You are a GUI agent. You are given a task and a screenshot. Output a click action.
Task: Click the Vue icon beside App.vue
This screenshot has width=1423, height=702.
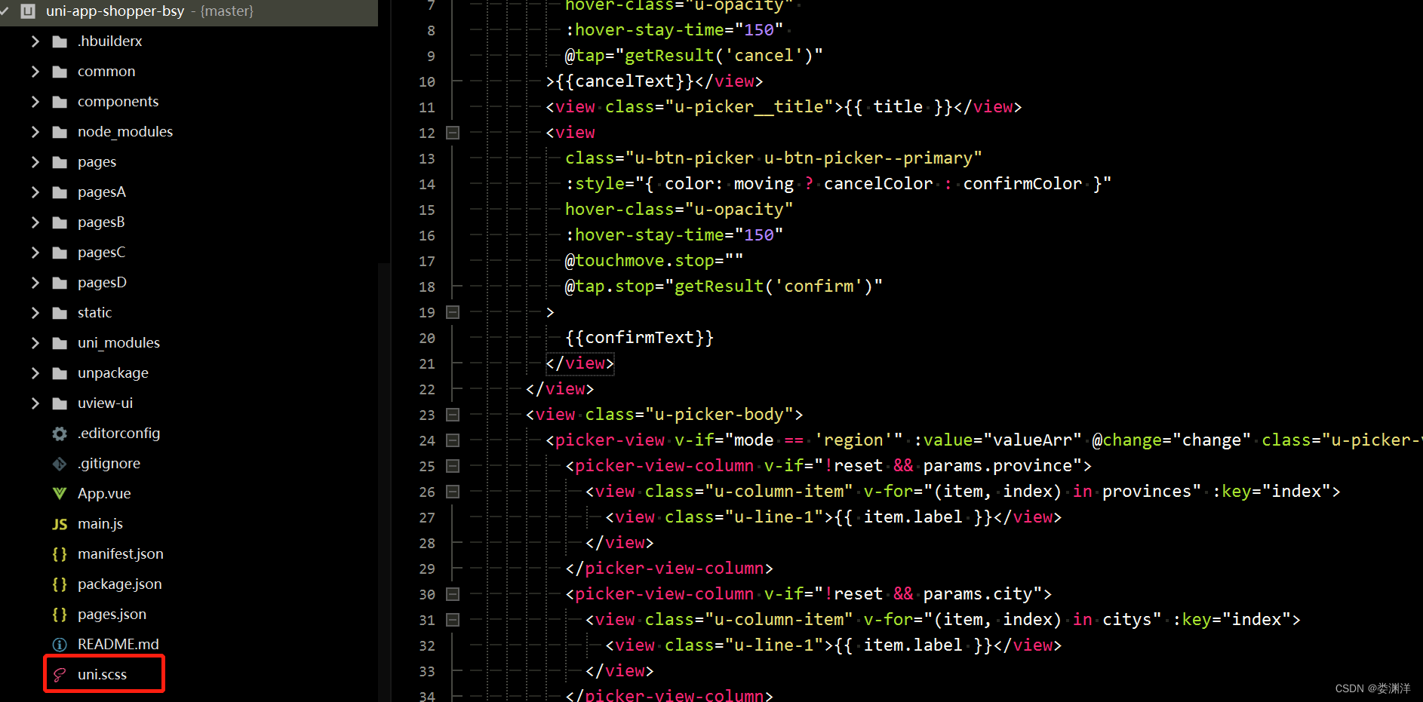[x=60, y=494]
